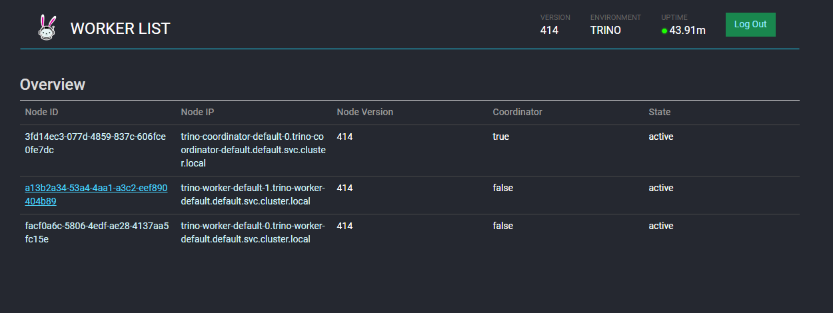Click the WORKER LIST page title

(121, 29)
